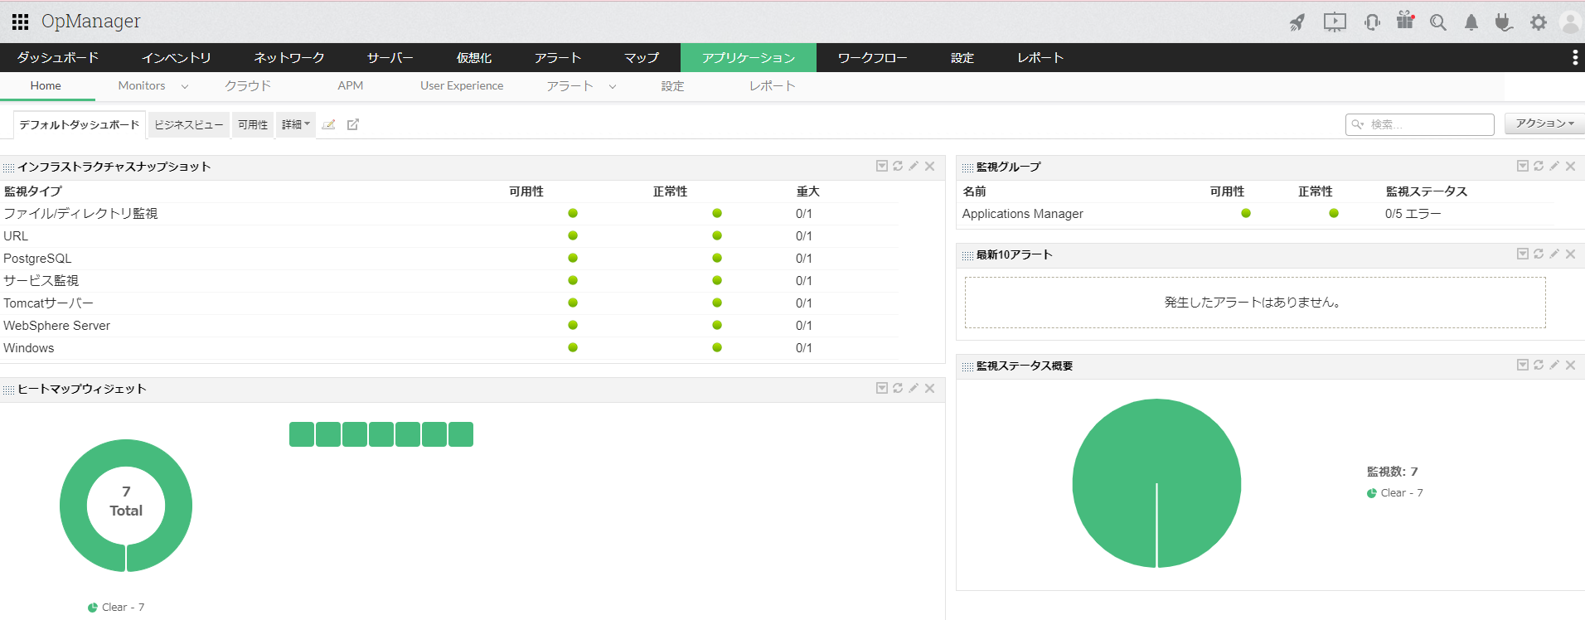Refresh the 監視グループ widget
The height and width of the screenshot is (620, 1585).
click(1539, 166)
